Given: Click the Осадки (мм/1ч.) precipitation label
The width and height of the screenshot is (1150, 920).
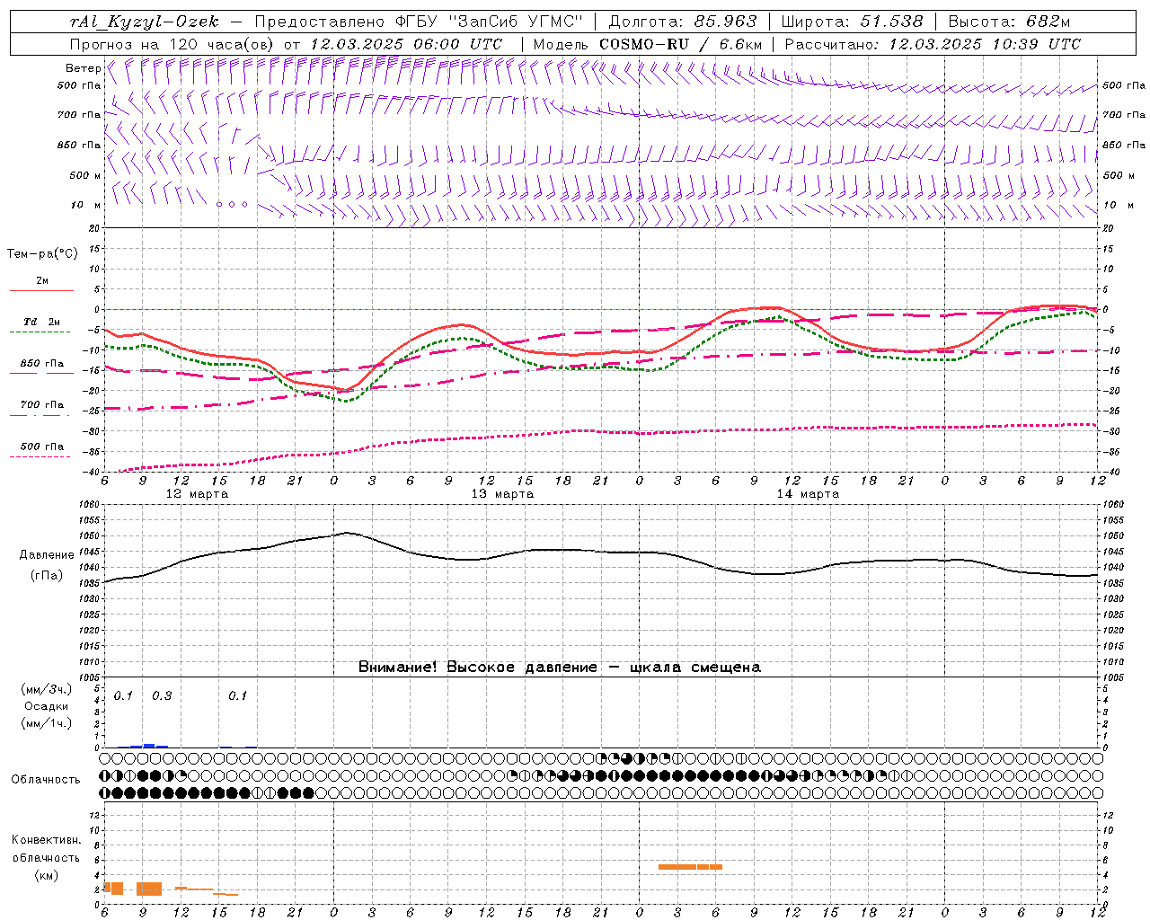Looking at the screenshot, I should pyautogui.click(x=47, y=714).
